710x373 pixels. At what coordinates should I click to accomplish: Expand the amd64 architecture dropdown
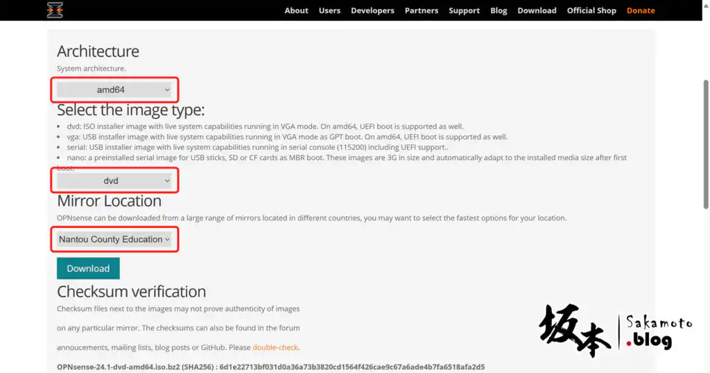(114, 89)
